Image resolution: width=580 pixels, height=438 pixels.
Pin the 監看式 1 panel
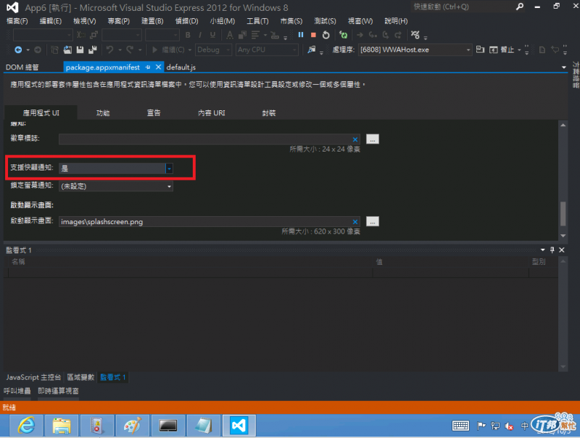pyautogui.click(x=552, y=250)
